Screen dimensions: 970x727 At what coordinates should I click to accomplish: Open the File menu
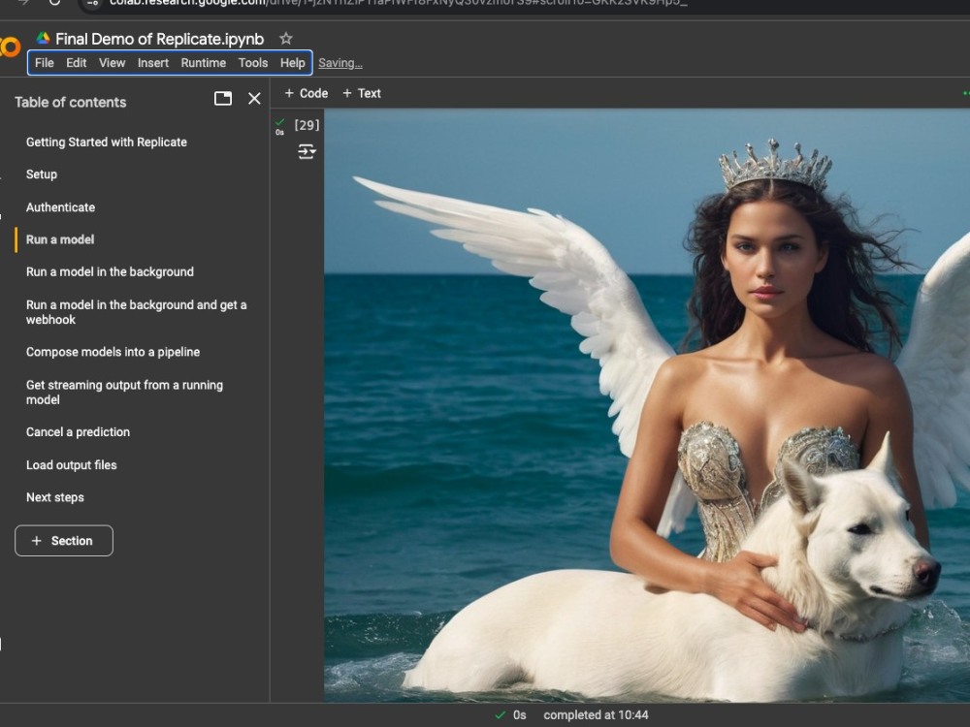44,62
